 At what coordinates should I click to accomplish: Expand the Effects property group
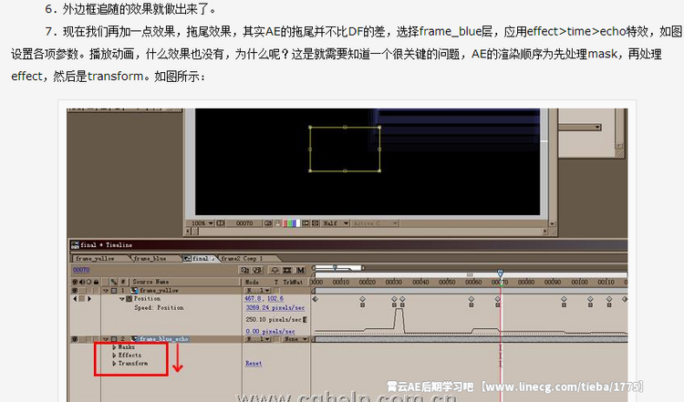(x=114, y=355)
